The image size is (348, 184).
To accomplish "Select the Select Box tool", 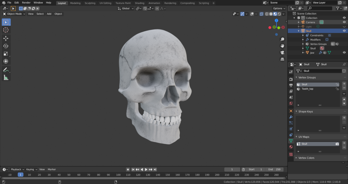I will click(x=6, y=22).
